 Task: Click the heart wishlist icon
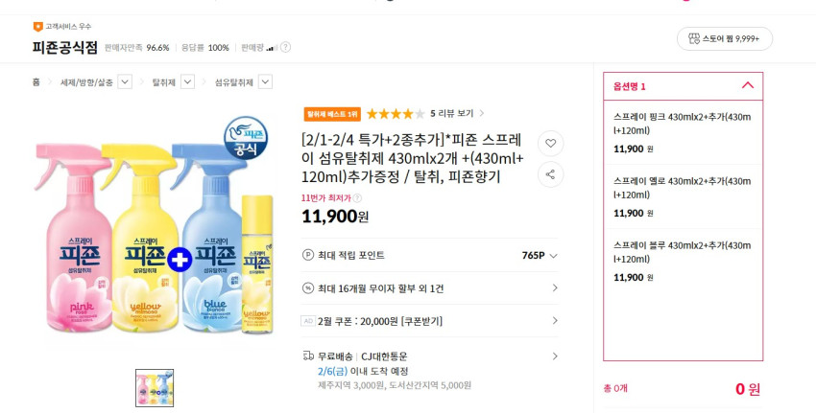[550, 144]
